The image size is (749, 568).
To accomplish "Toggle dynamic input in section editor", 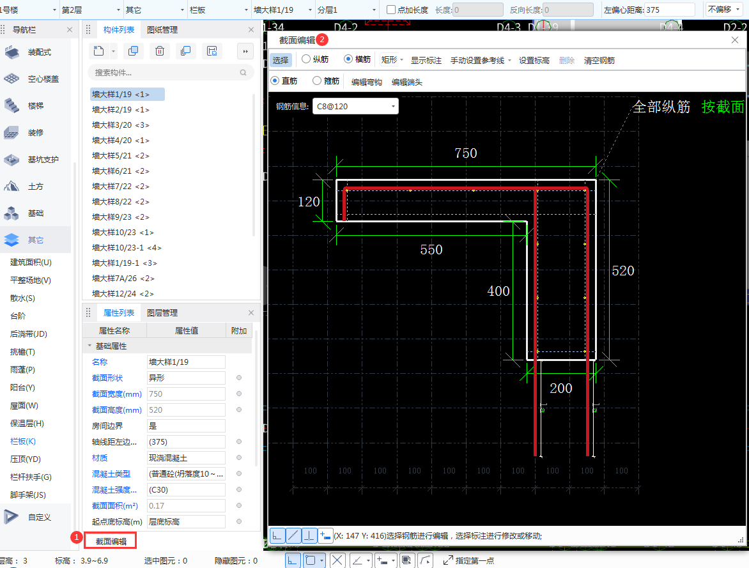I will coord(325,536).
